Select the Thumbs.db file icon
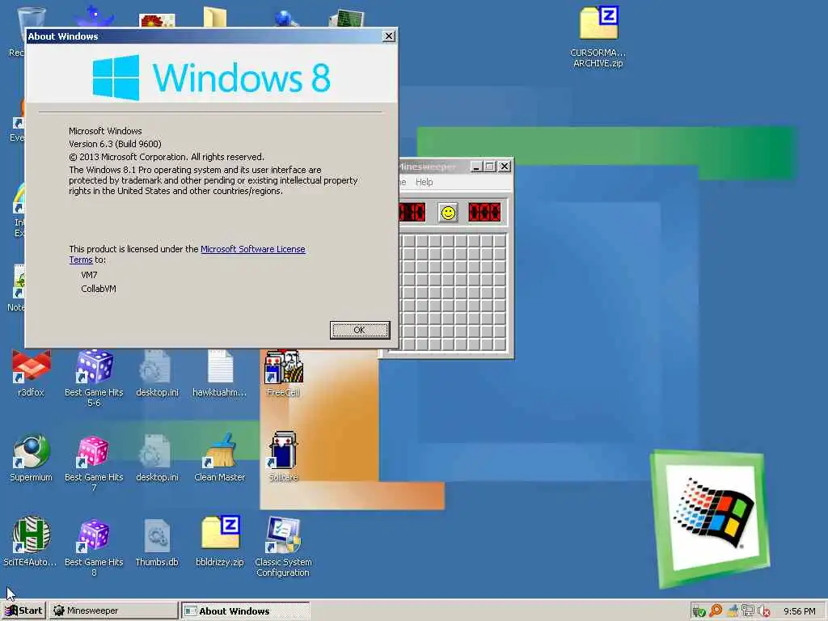 [x=158, y=543]
